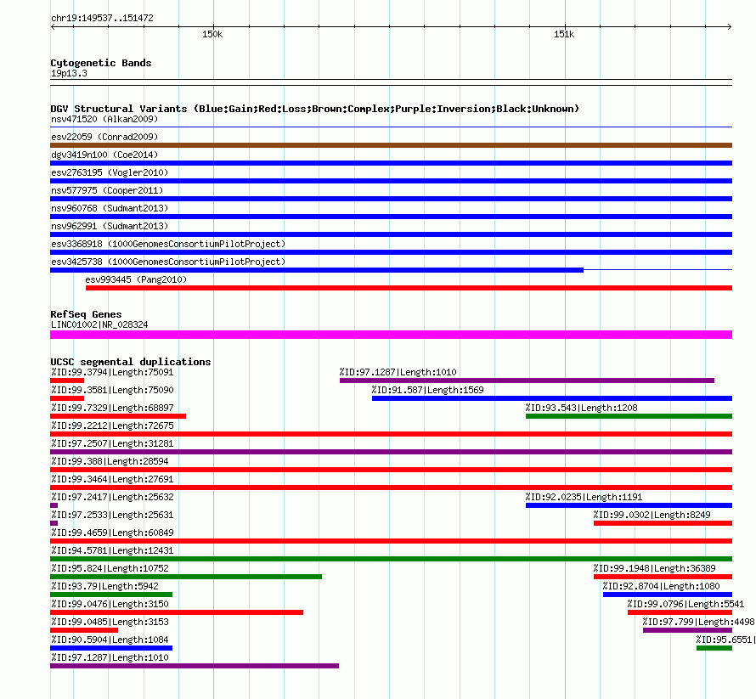The width and height of the screenshot is (756, 699).
Task: Select duplication %ID:90.5904|Length:1084
Action: 110,640
